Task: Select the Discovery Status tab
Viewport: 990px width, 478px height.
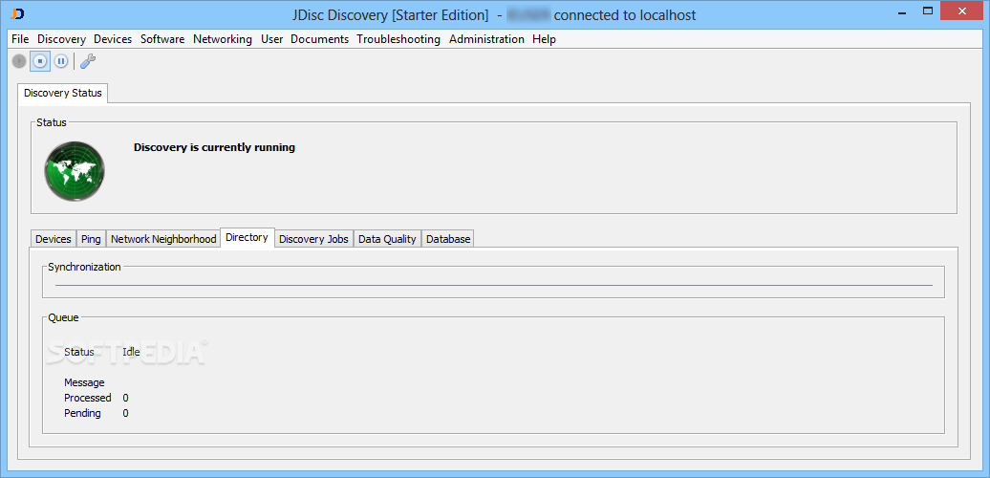Action: (62, 93)
